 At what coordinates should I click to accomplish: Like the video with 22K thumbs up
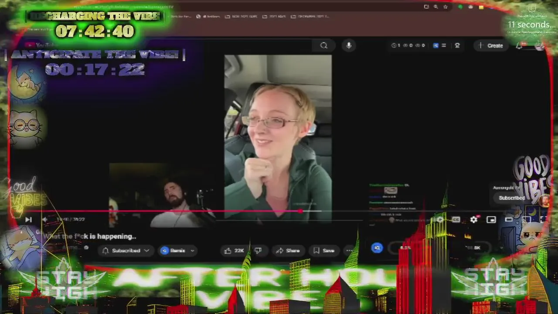[235, 250]
